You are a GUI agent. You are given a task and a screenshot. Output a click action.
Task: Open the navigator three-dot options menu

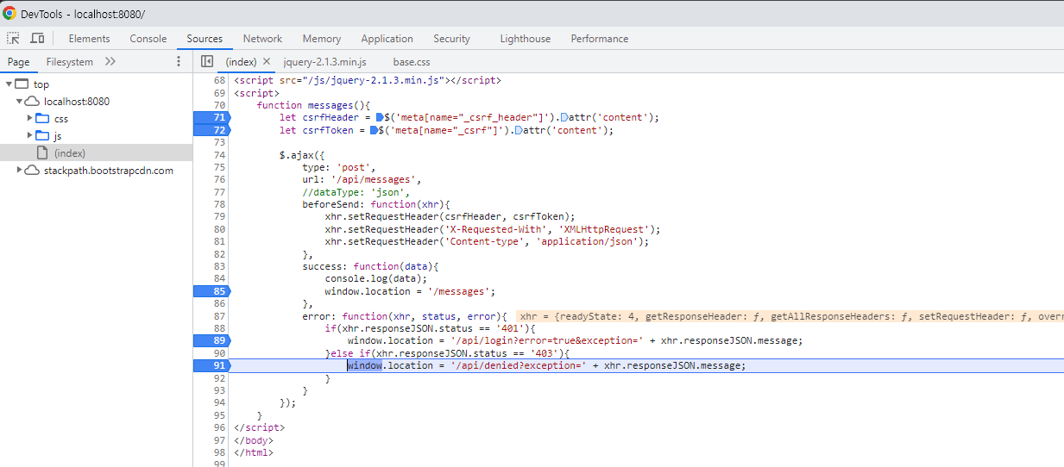point(179,62)
